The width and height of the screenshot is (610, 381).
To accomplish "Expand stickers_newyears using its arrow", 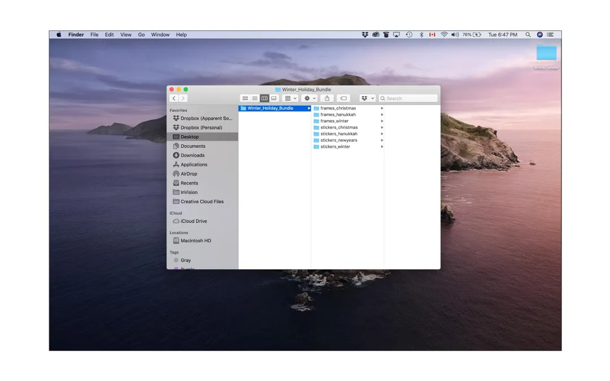I will 382,141.
